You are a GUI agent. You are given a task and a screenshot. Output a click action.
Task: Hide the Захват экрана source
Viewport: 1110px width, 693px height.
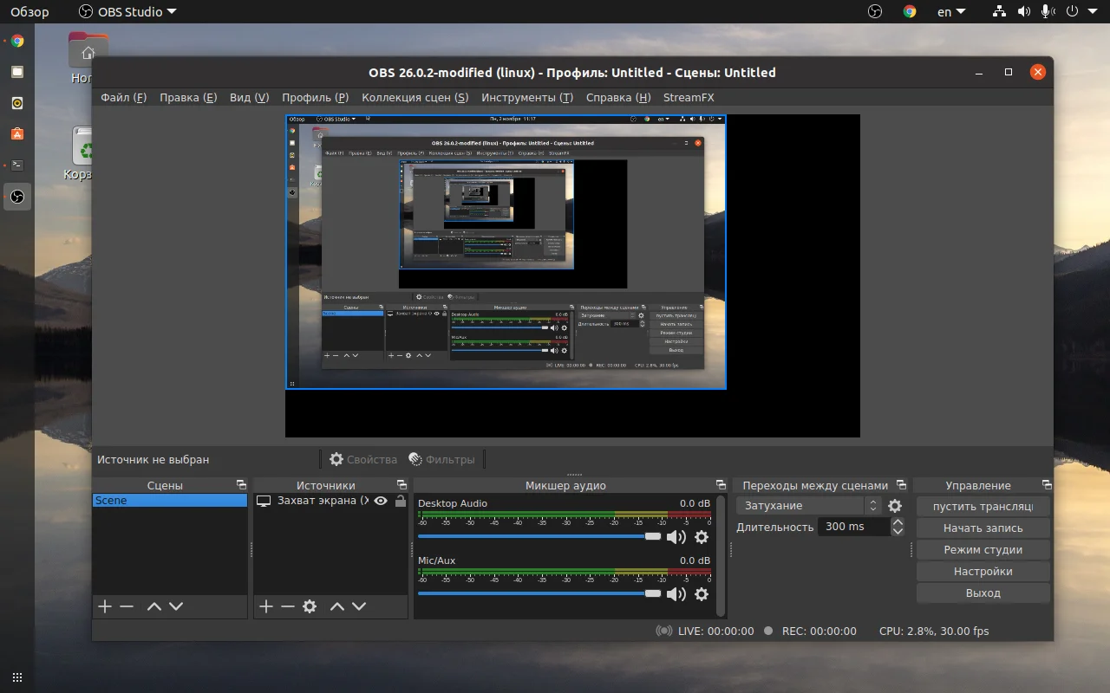(x=381, y=501)
